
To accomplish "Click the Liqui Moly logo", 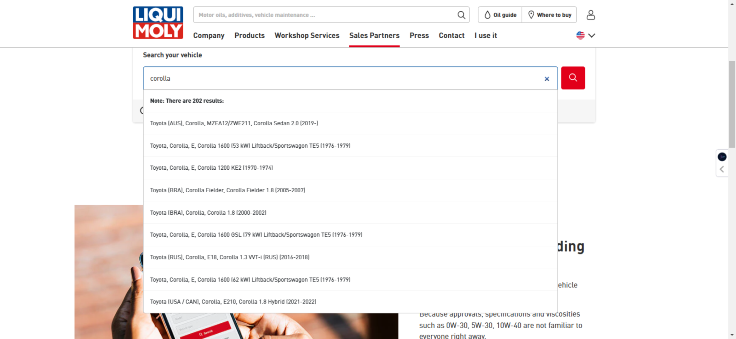I will pyautogui.click(x=158, y=22).
